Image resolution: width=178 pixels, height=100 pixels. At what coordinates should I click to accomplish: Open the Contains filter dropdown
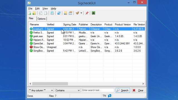pos(68,90)
